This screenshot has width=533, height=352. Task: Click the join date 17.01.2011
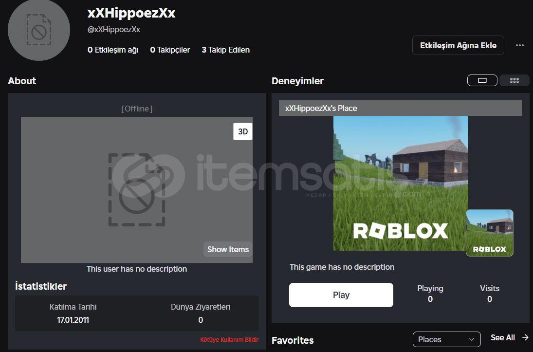73,320
